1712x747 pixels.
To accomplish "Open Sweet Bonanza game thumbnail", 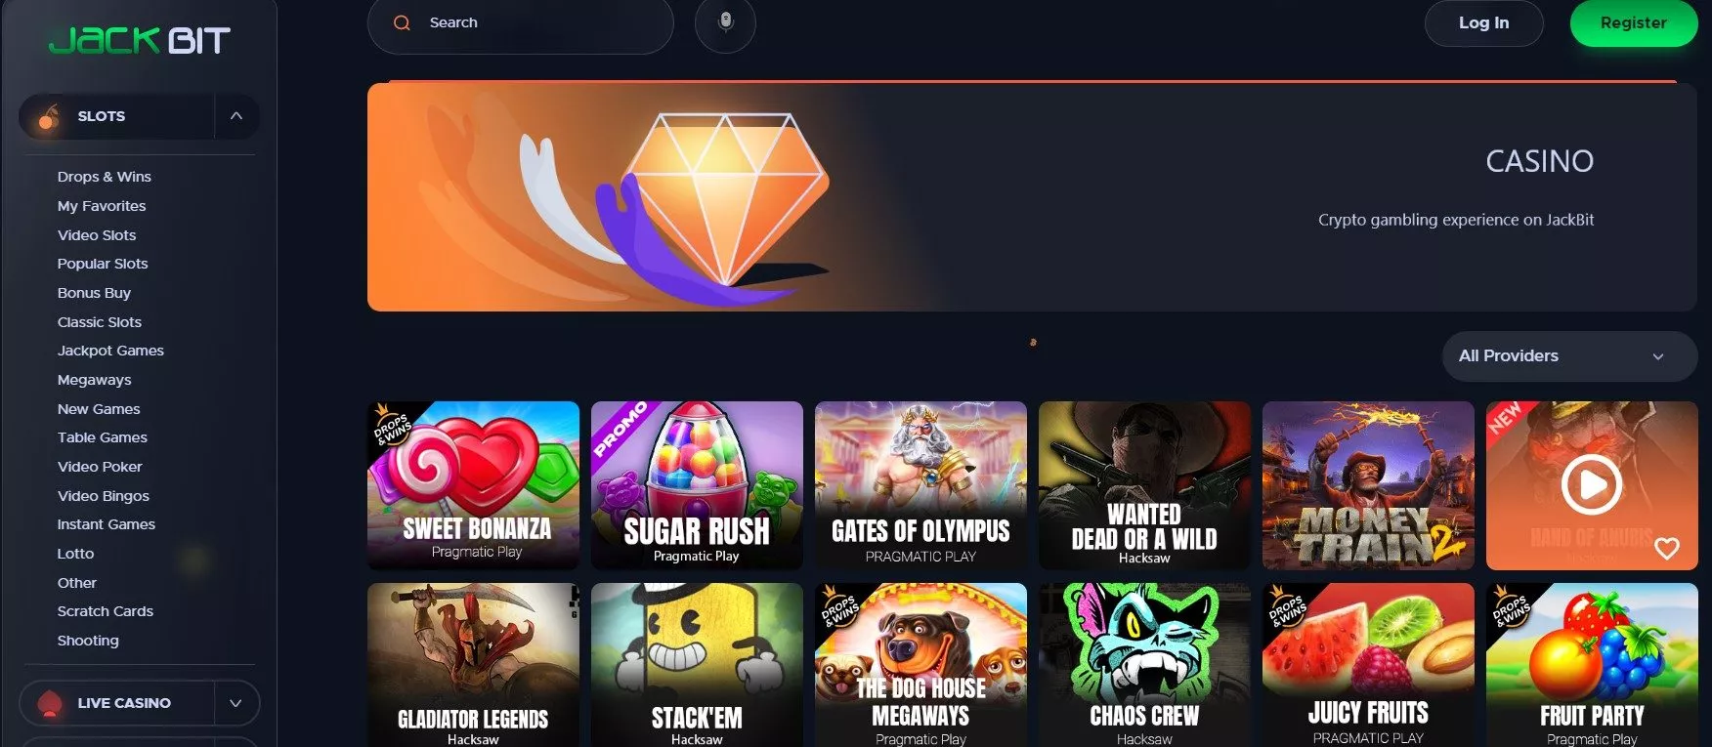I will [x=473, y=485].
